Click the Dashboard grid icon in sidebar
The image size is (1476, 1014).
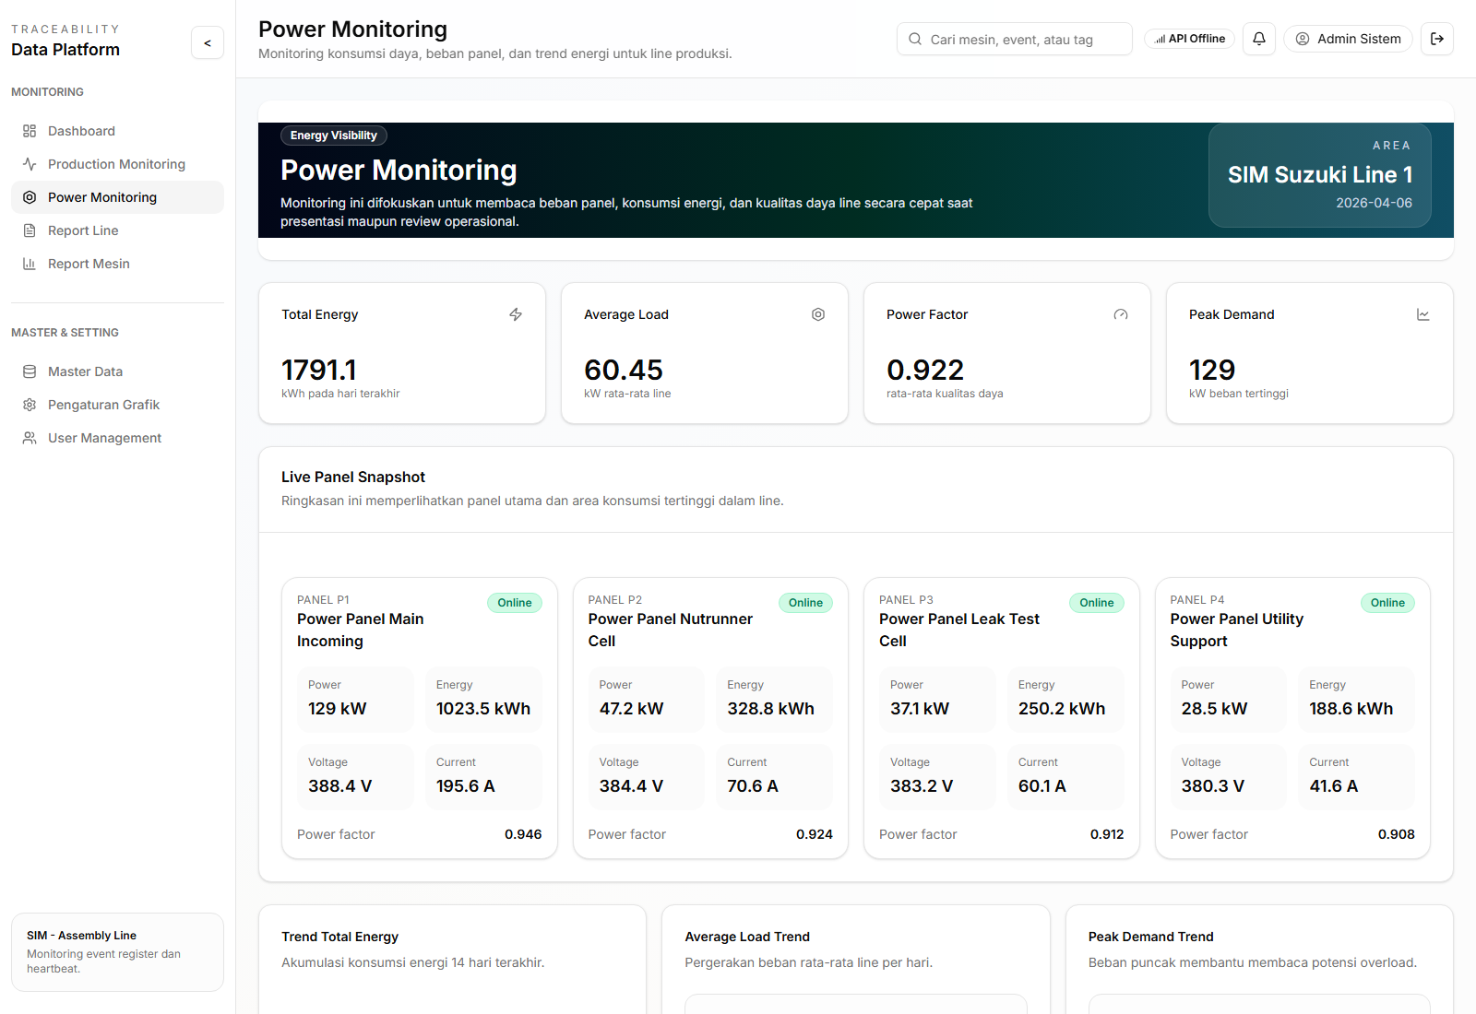pyautogui.click(x=30, y=131)
